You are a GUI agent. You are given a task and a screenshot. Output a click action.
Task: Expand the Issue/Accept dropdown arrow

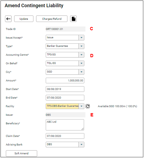click(81, 38)
